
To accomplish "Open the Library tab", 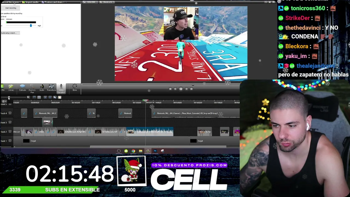I will (11, 88).
